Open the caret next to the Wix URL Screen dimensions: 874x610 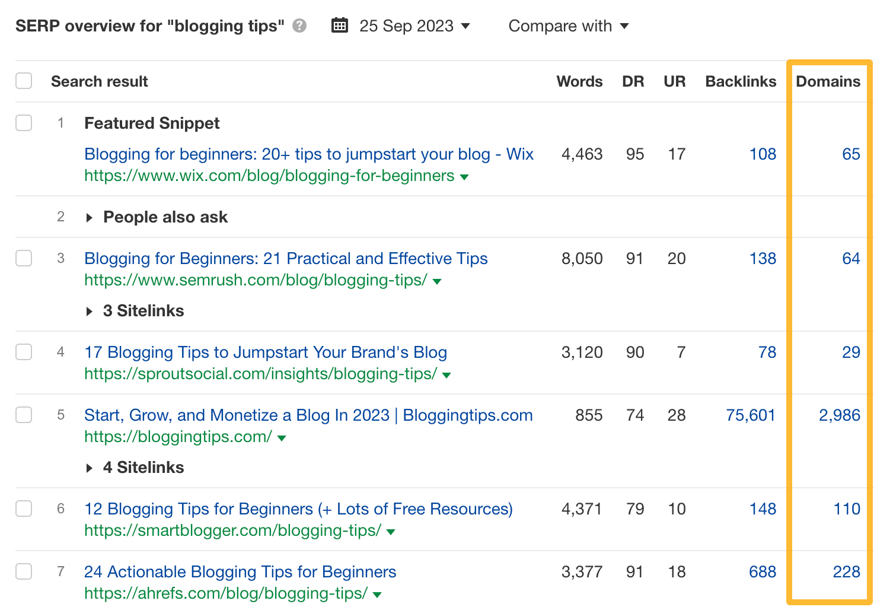click(465, 176)
